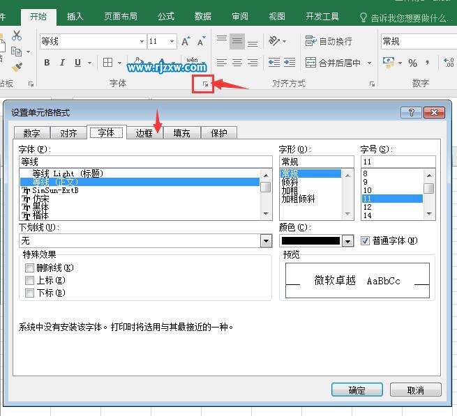This screenshot has height=416, width=457.
Task: Open Alignment group dialog launcher
Action: tap(372, 84)
